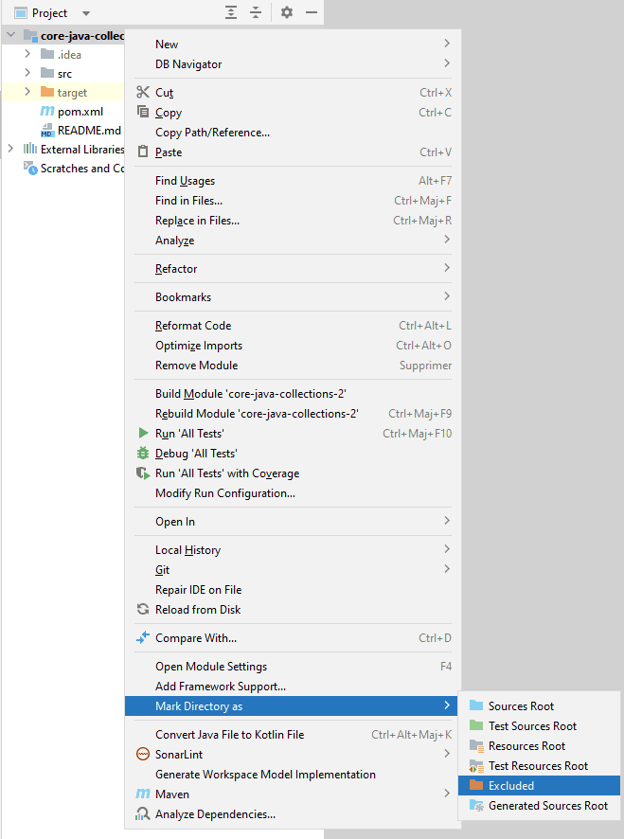Select the .idea folder name
624x839 pixels.
pyautogui.click(x=69, y=55)
